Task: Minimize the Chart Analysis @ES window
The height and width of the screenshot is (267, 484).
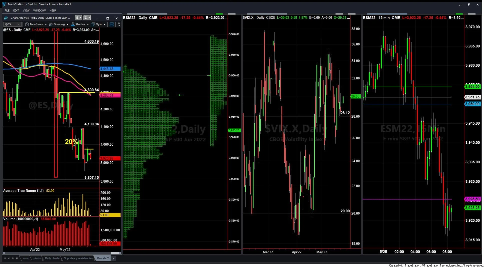Action: [x=98, y=18]
